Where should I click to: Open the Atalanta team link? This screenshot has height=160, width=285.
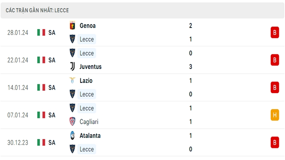pyautogui.click(x=90, y=136)
